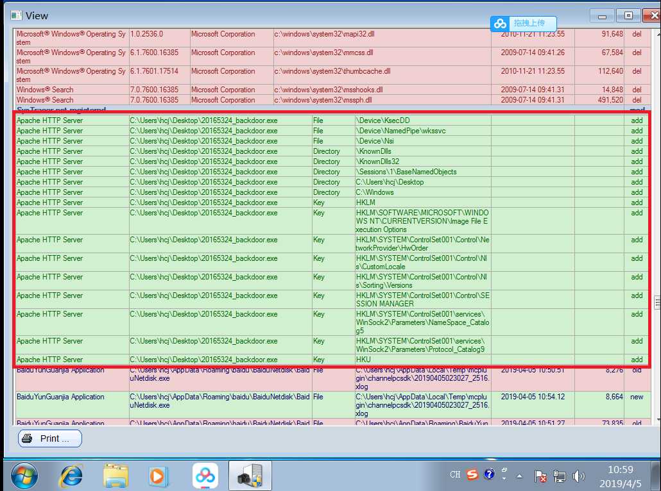Screen dimensions: 661x491
Task: Select "add" in the \Device\KsecDD row
Action: tap(637, 121)
